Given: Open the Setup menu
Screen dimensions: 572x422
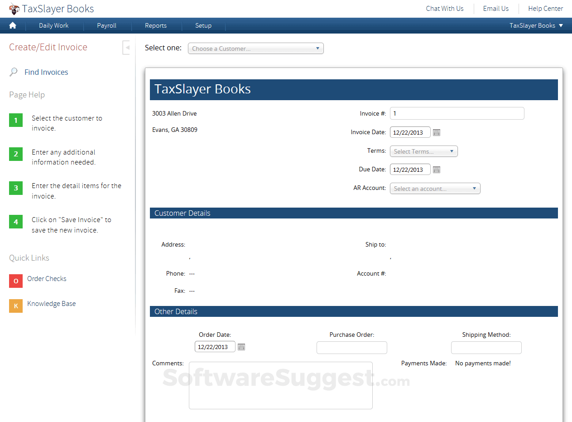Looking at the screenshot, I should click(203, 25).
